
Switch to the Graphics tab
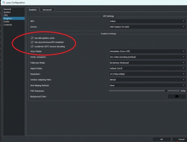(33, 10)
